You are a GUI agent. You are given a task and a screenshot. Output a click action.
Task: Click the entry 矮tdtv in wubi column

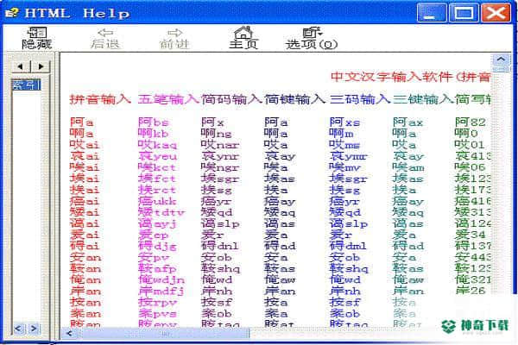(x=161, y=212)
